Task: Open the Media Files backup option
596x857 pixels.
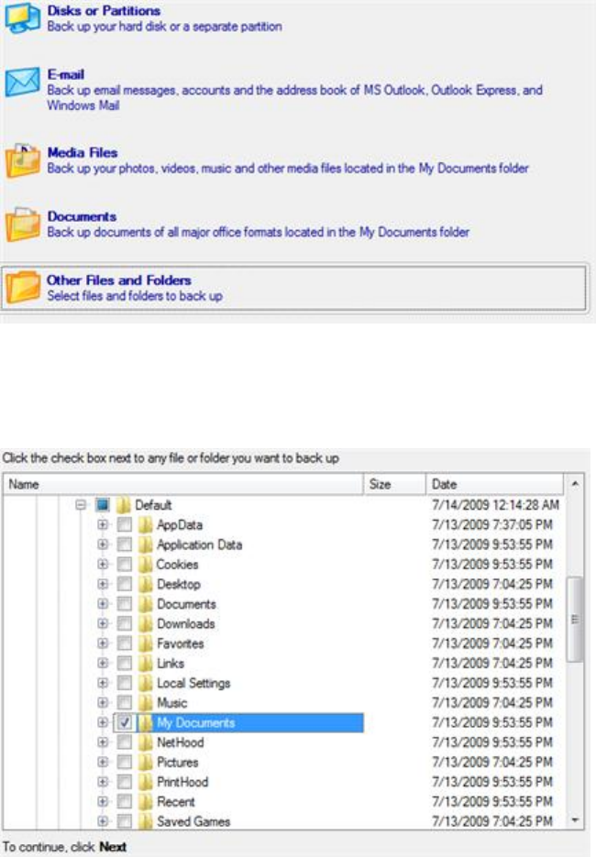Action: pyautogui.click(x=83, y=153)
